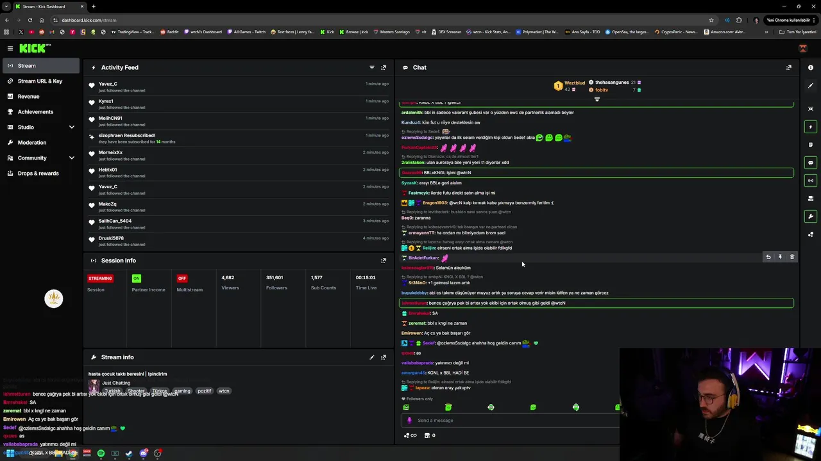Click the Partner Income ON indicator
The height and width of the screenshot is (461, 821).
(x=136, y=279)
